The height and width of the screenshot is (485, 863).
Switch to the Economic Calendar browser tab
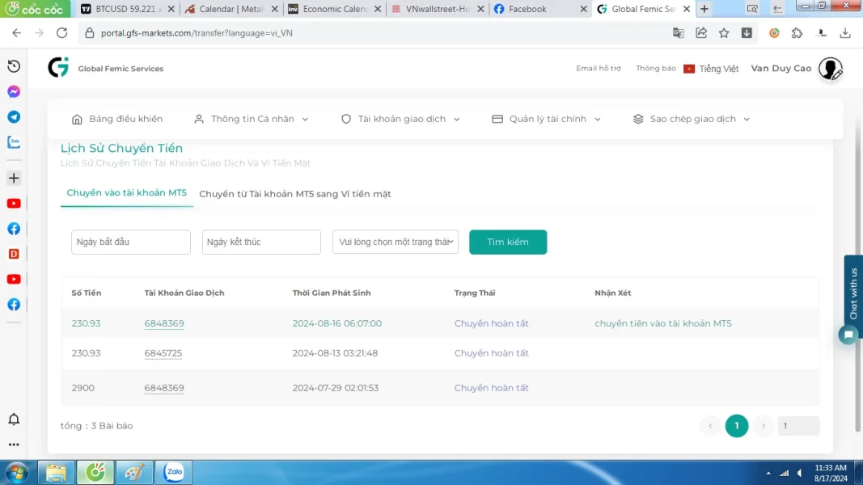point(334,9)
